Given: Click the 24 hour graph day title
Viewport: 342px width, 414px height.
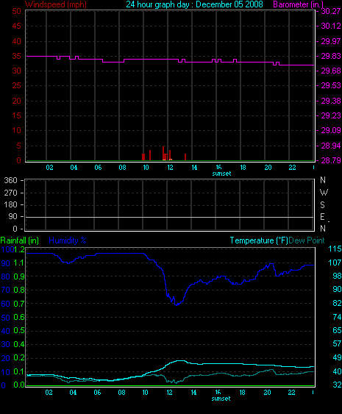Looking at the screenshot, I should click(x=194, y=4).
